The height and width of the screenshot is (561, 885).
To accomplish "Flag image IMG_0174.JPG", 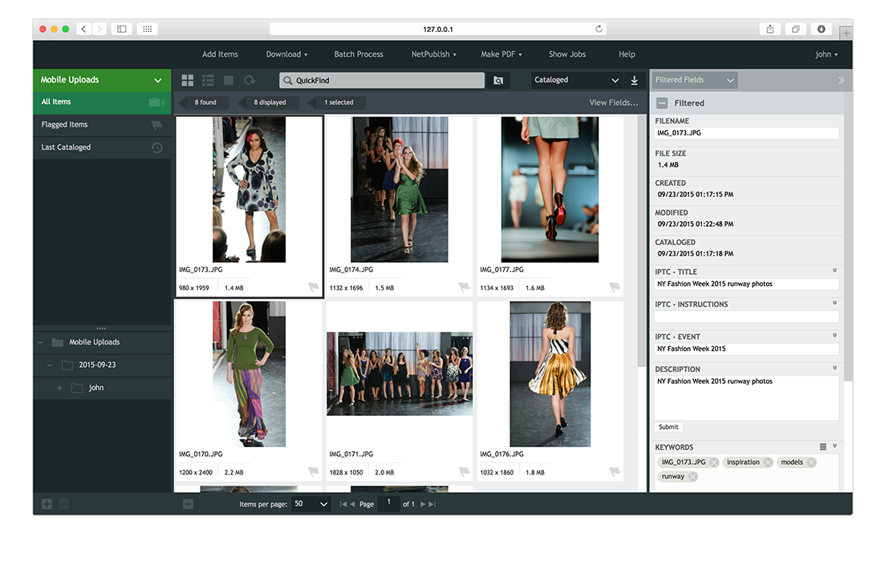I will tap(464, 287).
